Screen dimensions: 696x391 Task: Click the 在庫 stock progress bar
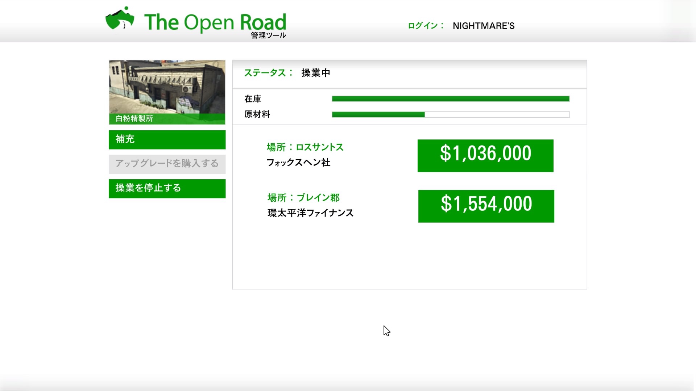451,99
